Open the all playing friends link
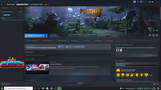The width and height of the screenshot is (161, 90). tap(151, 55)
